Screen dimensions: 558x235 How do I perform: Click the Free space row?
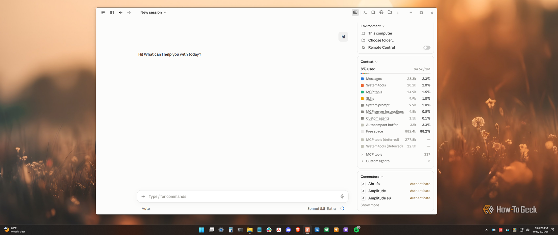395,131
